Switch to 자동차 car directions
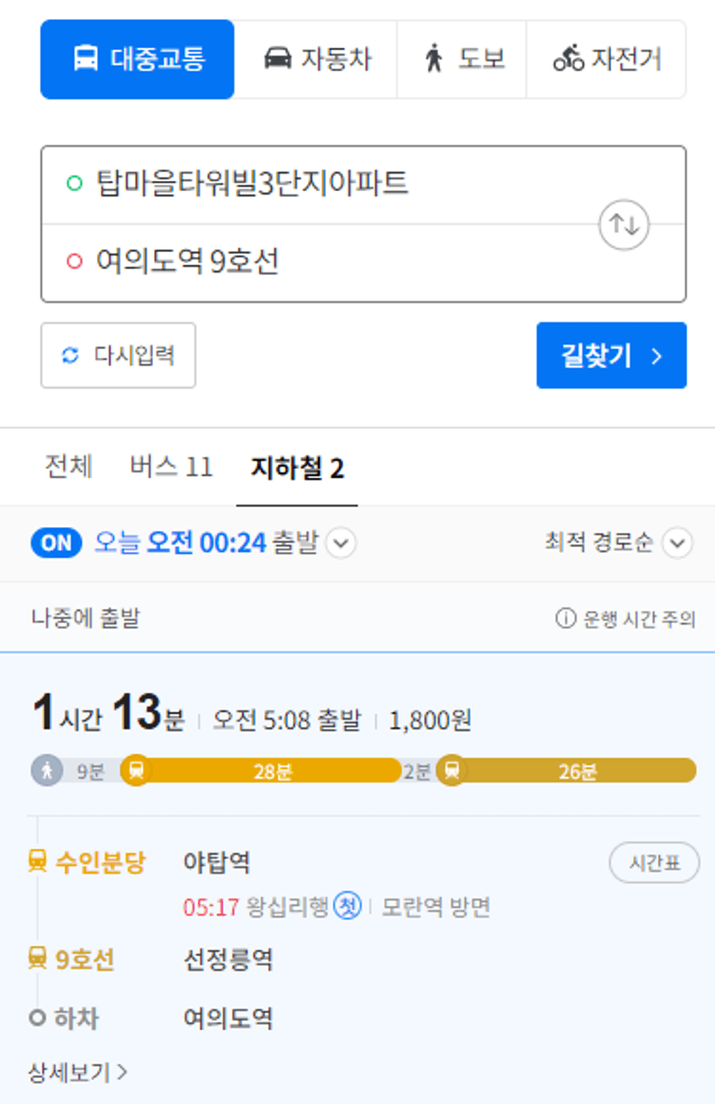Image resolution: width=715 pixels, height=1104 pixels. 316,60
